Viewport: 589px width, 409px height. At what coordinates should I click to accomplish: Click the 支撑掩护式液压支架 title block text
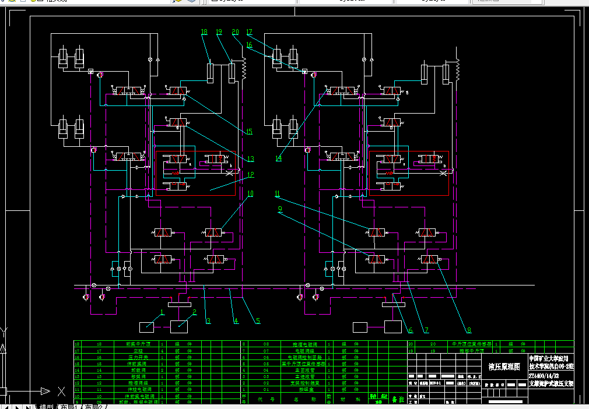click(552, 383)
